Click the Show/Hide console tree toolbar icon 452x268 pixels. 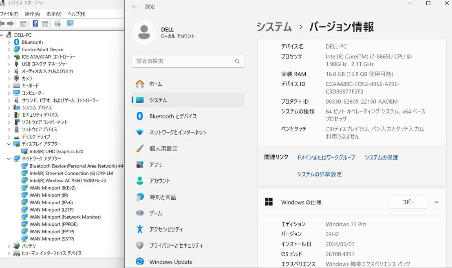pyautogui.click(x=23, y=24)
